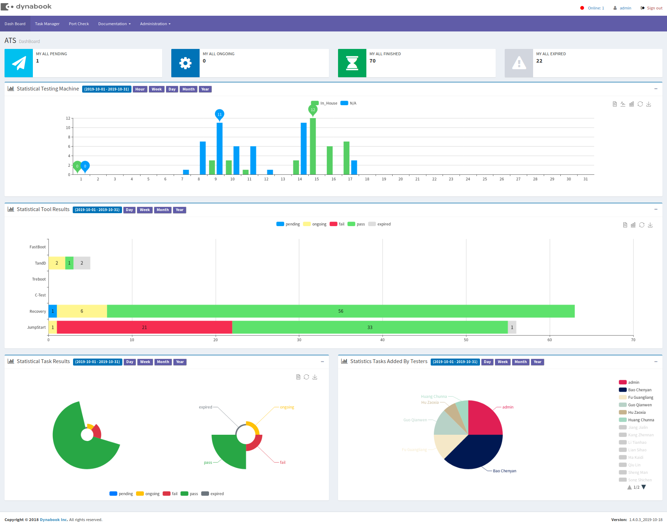
Task: Click the gear ongoing icon
Action: (185, 63)
